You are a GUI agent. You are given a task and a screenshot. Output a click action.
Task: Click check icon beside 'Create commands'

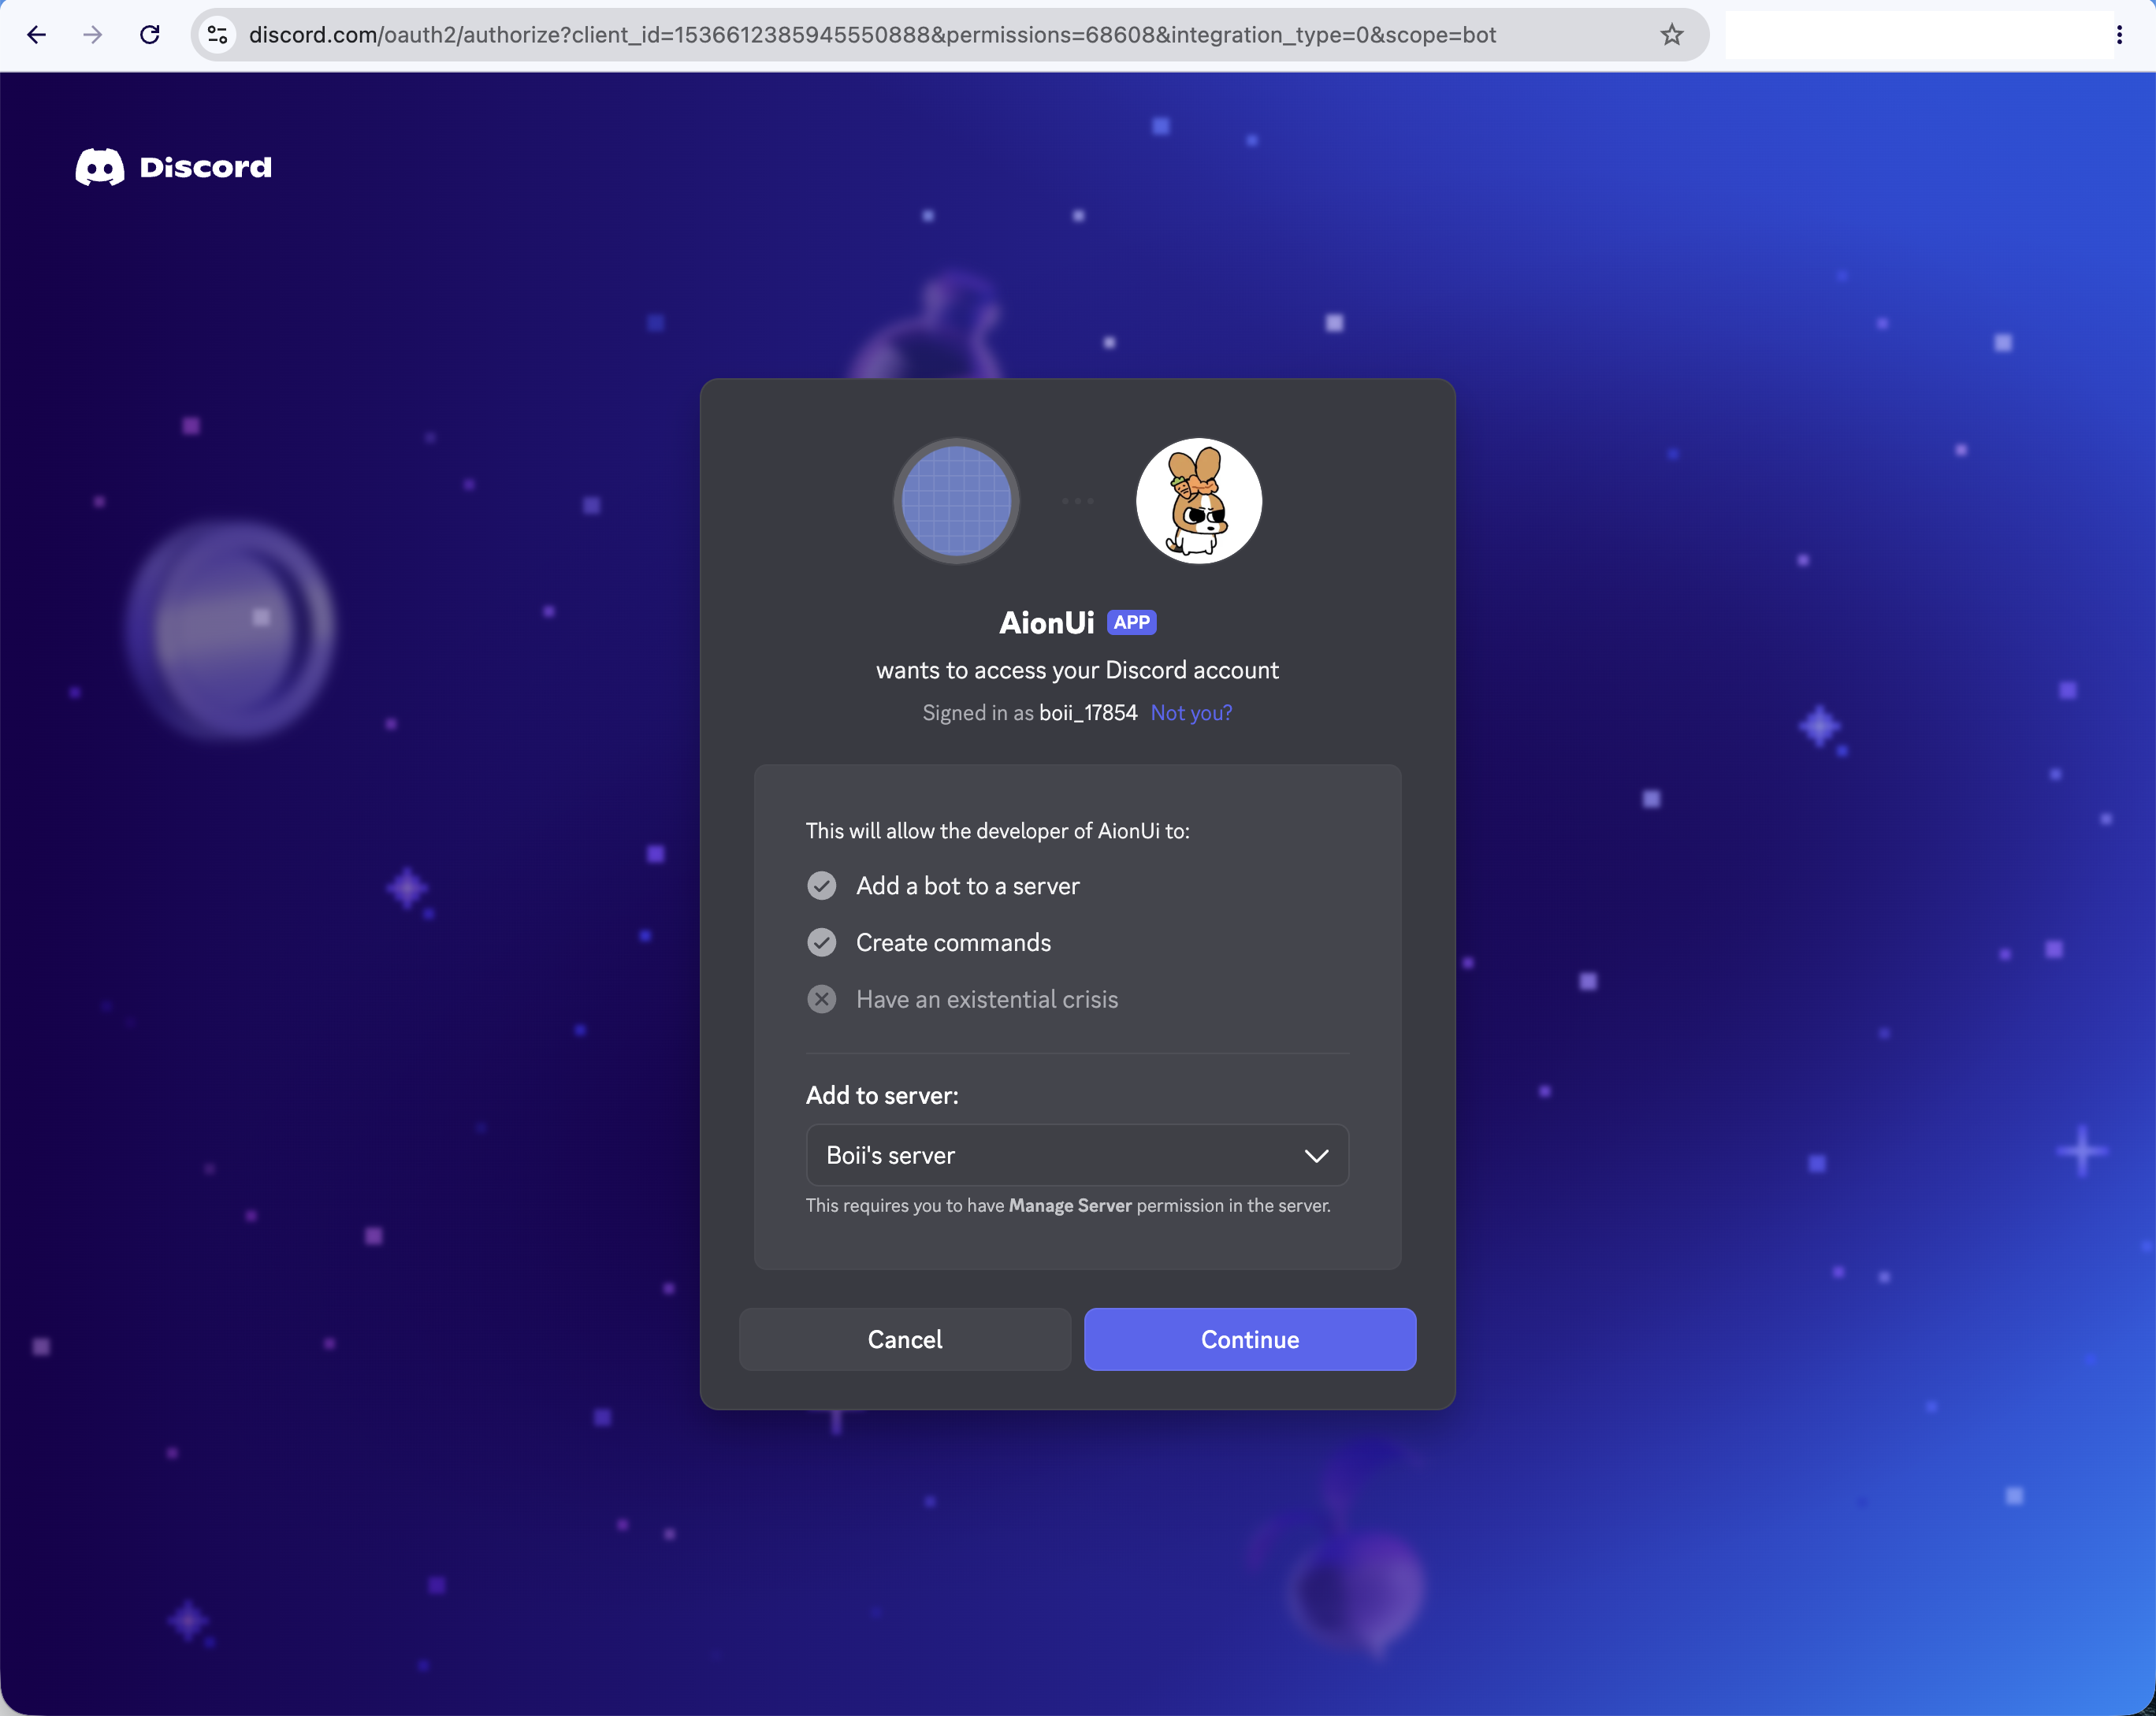821,943
